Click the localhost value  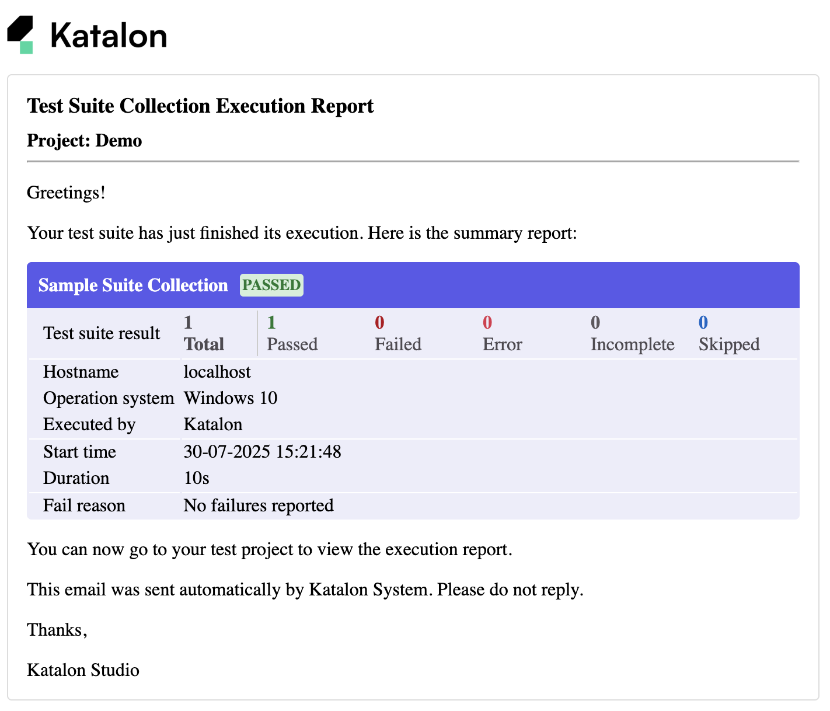(217, 372)
